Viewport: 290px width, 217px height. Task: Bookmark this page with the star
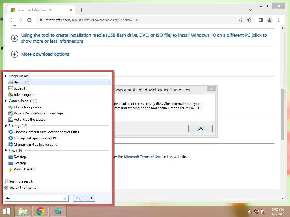(249, 20)
